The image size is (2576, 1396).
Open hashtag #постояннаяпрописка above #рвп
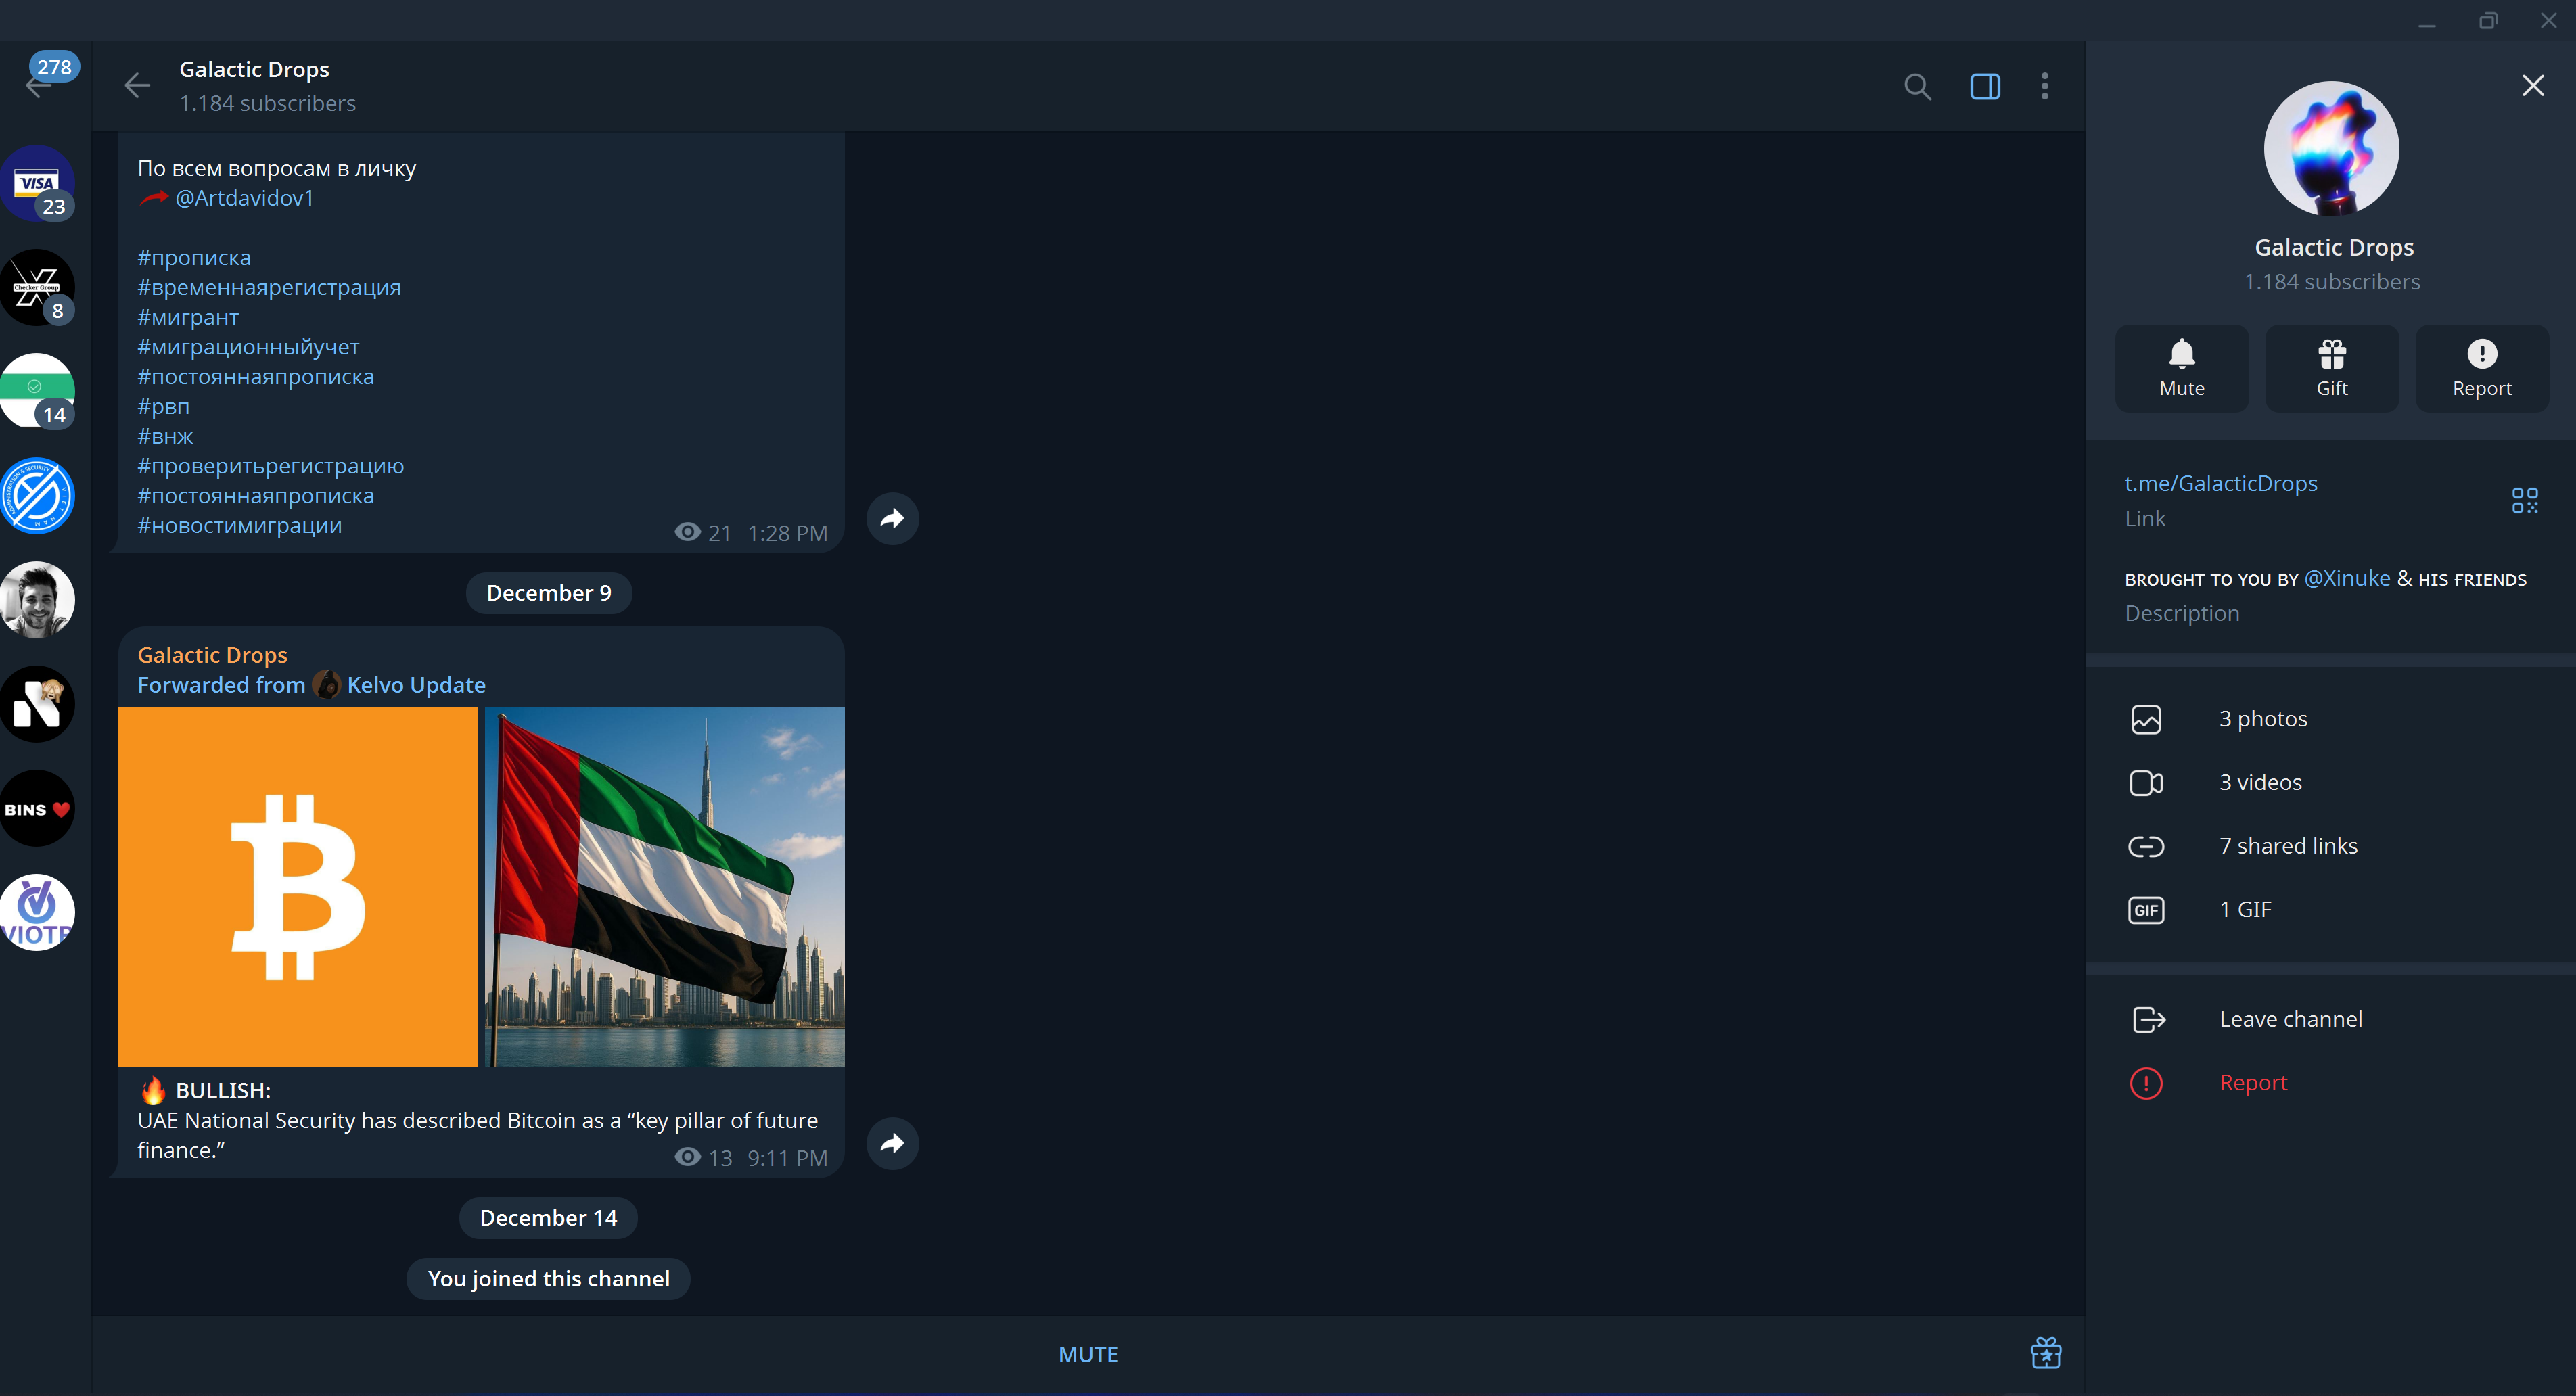tap(256, 377)
